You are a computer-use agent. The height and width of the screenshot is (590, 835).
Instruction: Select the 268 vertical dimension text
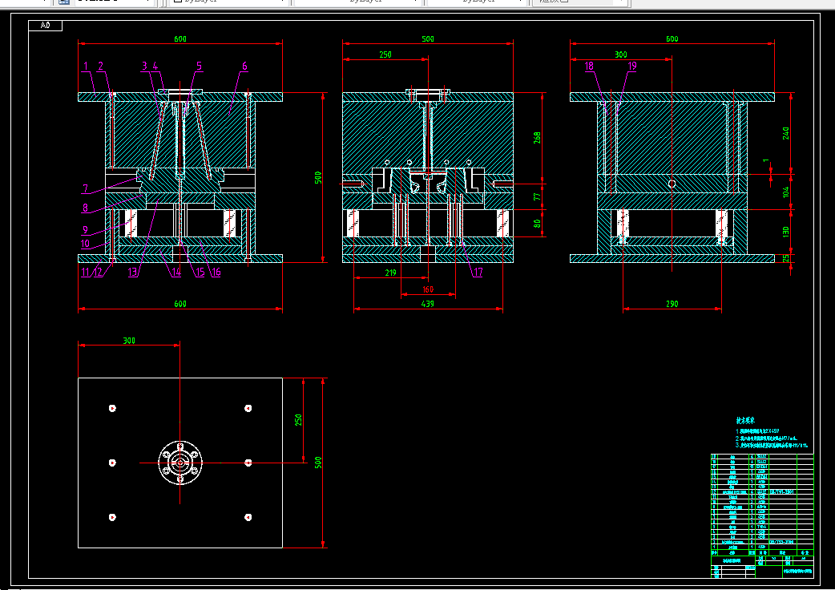[x=537, y=137]
